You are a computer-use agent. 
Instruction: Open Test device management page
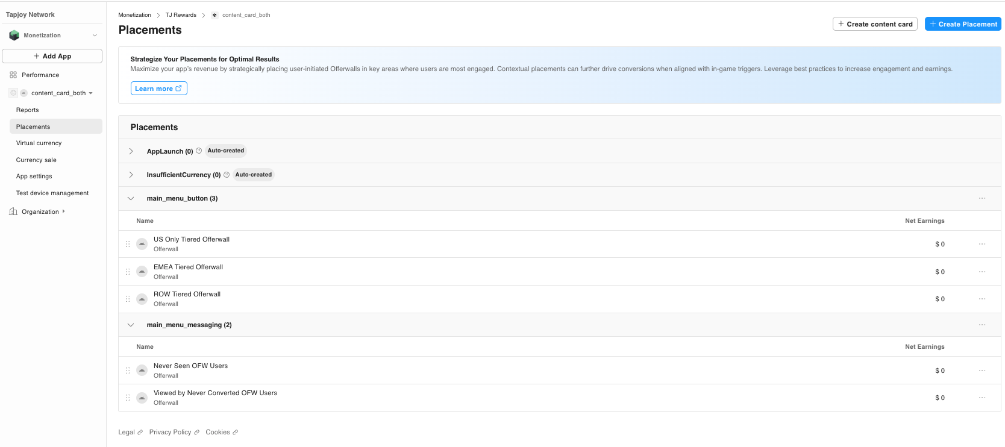point(52,193)
